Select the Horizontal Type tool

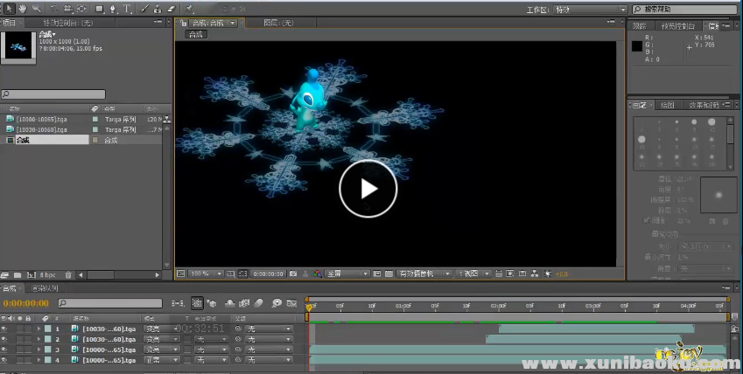[129, 9]
